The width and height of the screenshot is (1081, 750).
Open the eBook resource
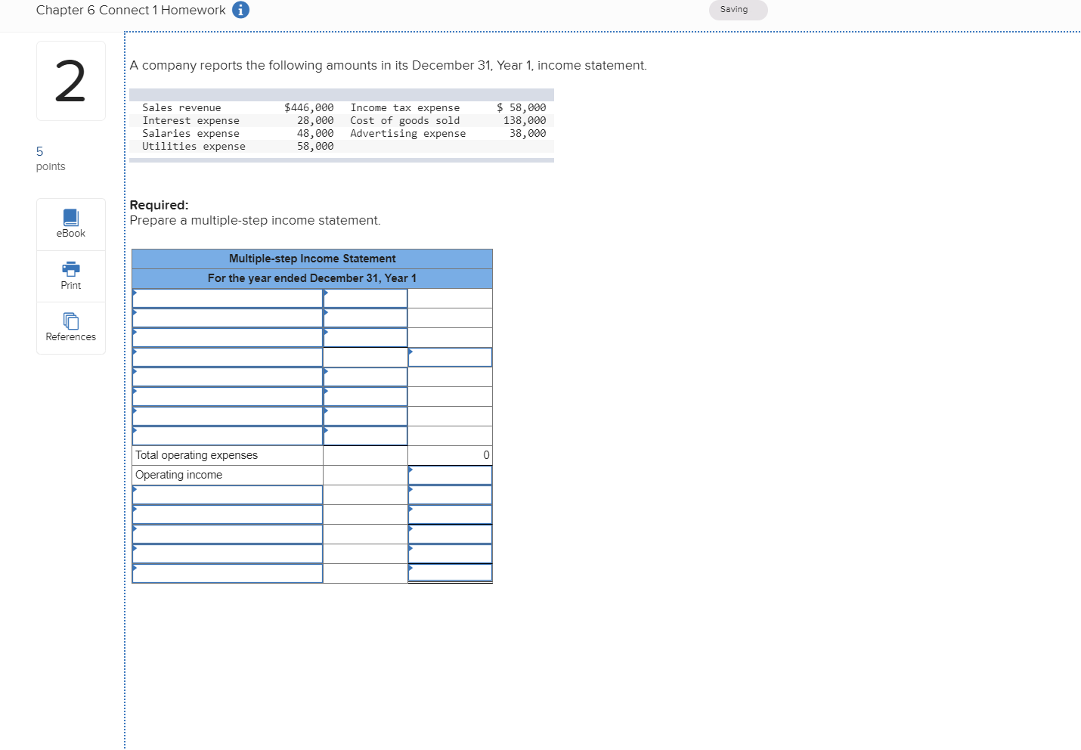[70, 224]
